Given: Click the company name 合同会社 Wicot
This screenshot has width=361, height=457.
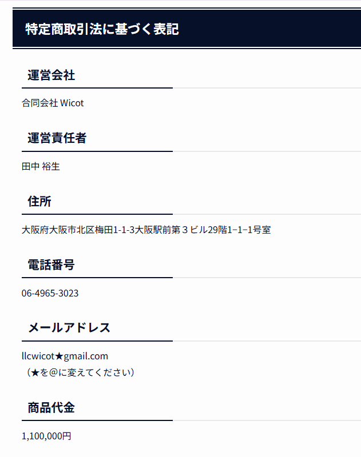Looking at the screenshot, I should coord(53,103).
